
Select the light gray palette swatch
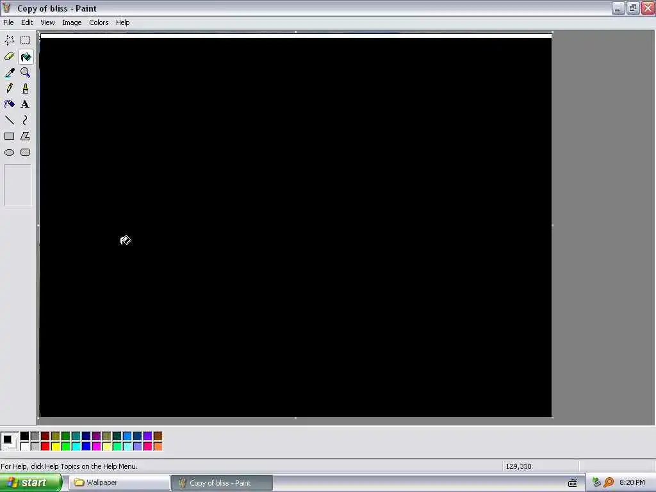(x=35, y=447)
